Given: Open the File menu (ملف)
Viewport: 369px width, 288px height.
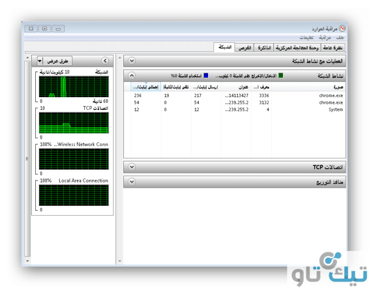Looking at the screenshot, I should (339, 38).
